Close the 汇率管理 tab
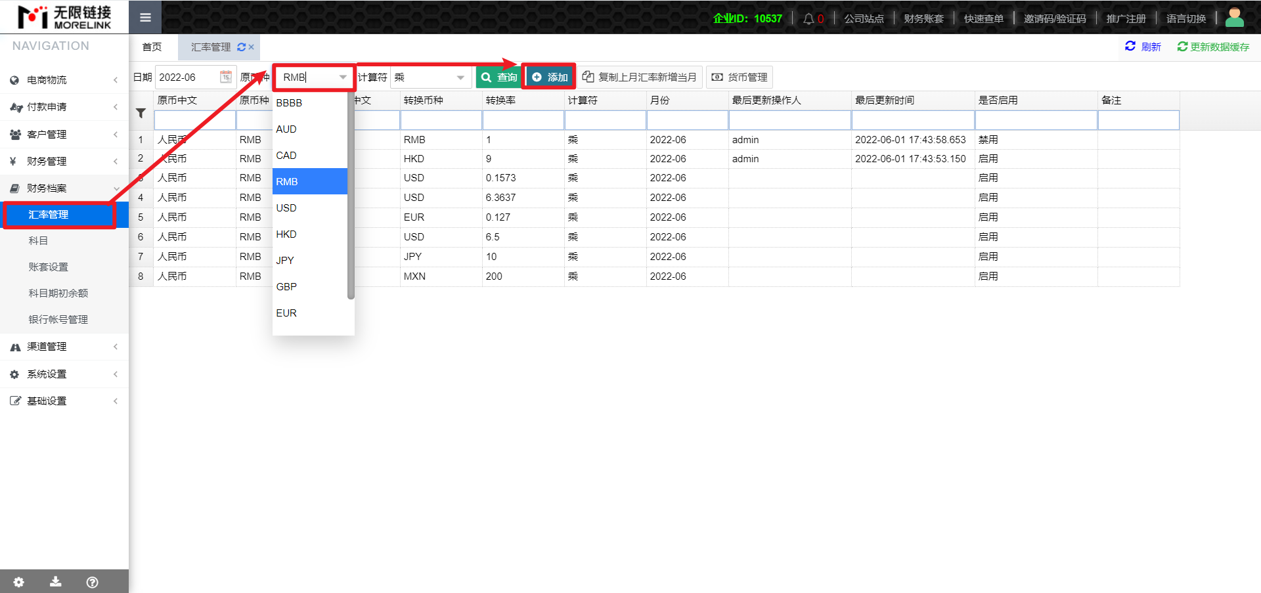 click(x=252, y=47)
